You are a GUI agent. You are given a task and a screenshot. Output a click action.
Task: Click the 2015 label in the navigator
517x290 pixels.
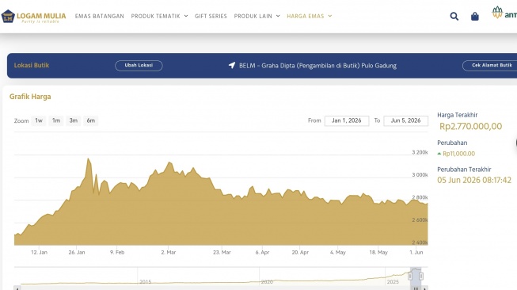[x=145, y=282]
